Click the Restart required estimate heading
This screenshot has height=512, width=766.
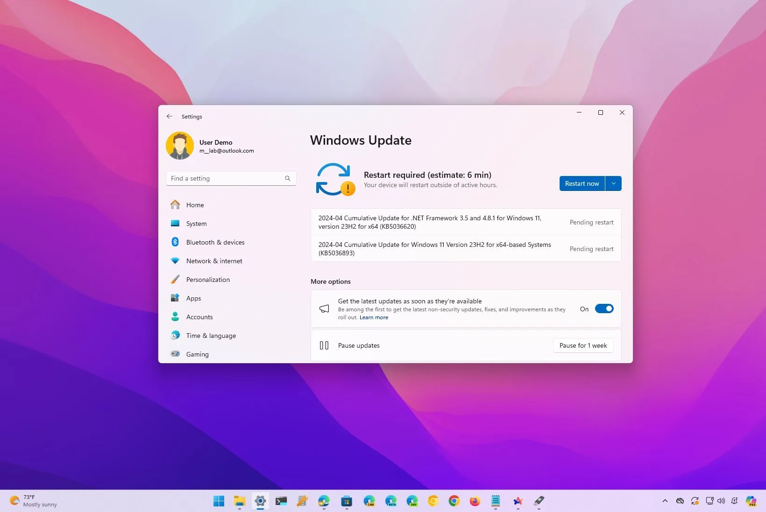427,175
